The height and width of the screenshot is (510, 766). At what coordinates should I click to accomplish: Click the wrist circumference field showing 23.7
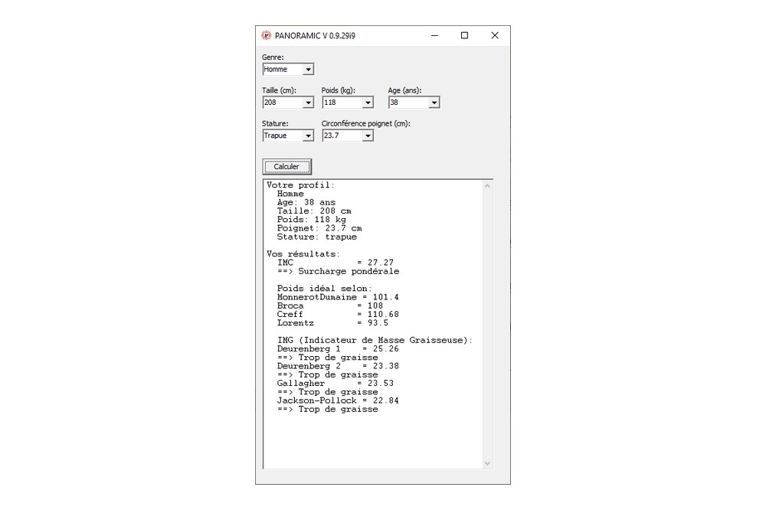pyautogui.click(x=342, y=136)
